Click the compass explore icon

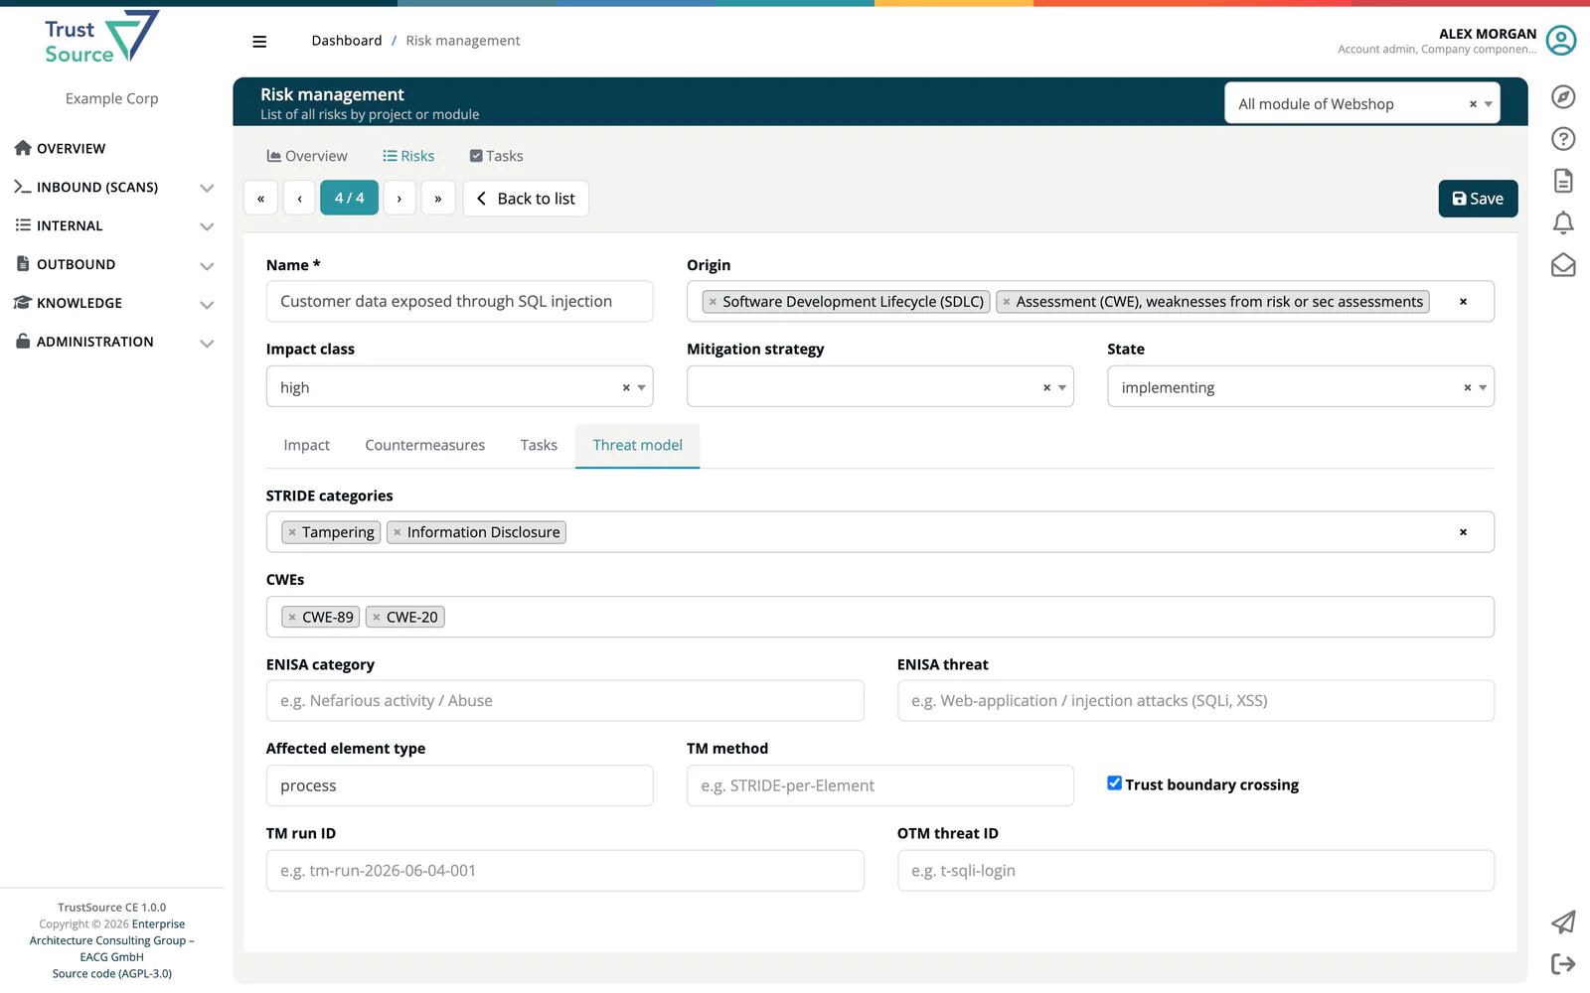pyautogui.click(x=1563, y=96)
